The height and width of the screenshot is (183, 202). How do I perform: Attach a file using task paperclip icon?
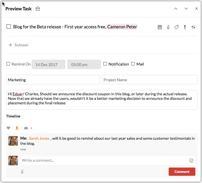click(x=168, y=27)
